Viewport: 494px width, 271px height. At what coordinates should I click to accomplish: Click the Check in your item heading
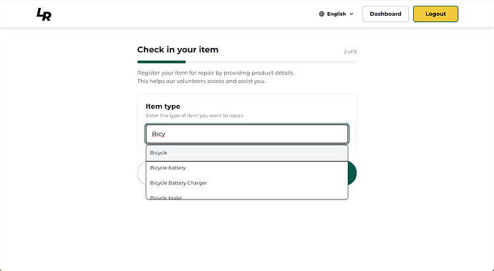pyautogui.click(x=178, y=50)
